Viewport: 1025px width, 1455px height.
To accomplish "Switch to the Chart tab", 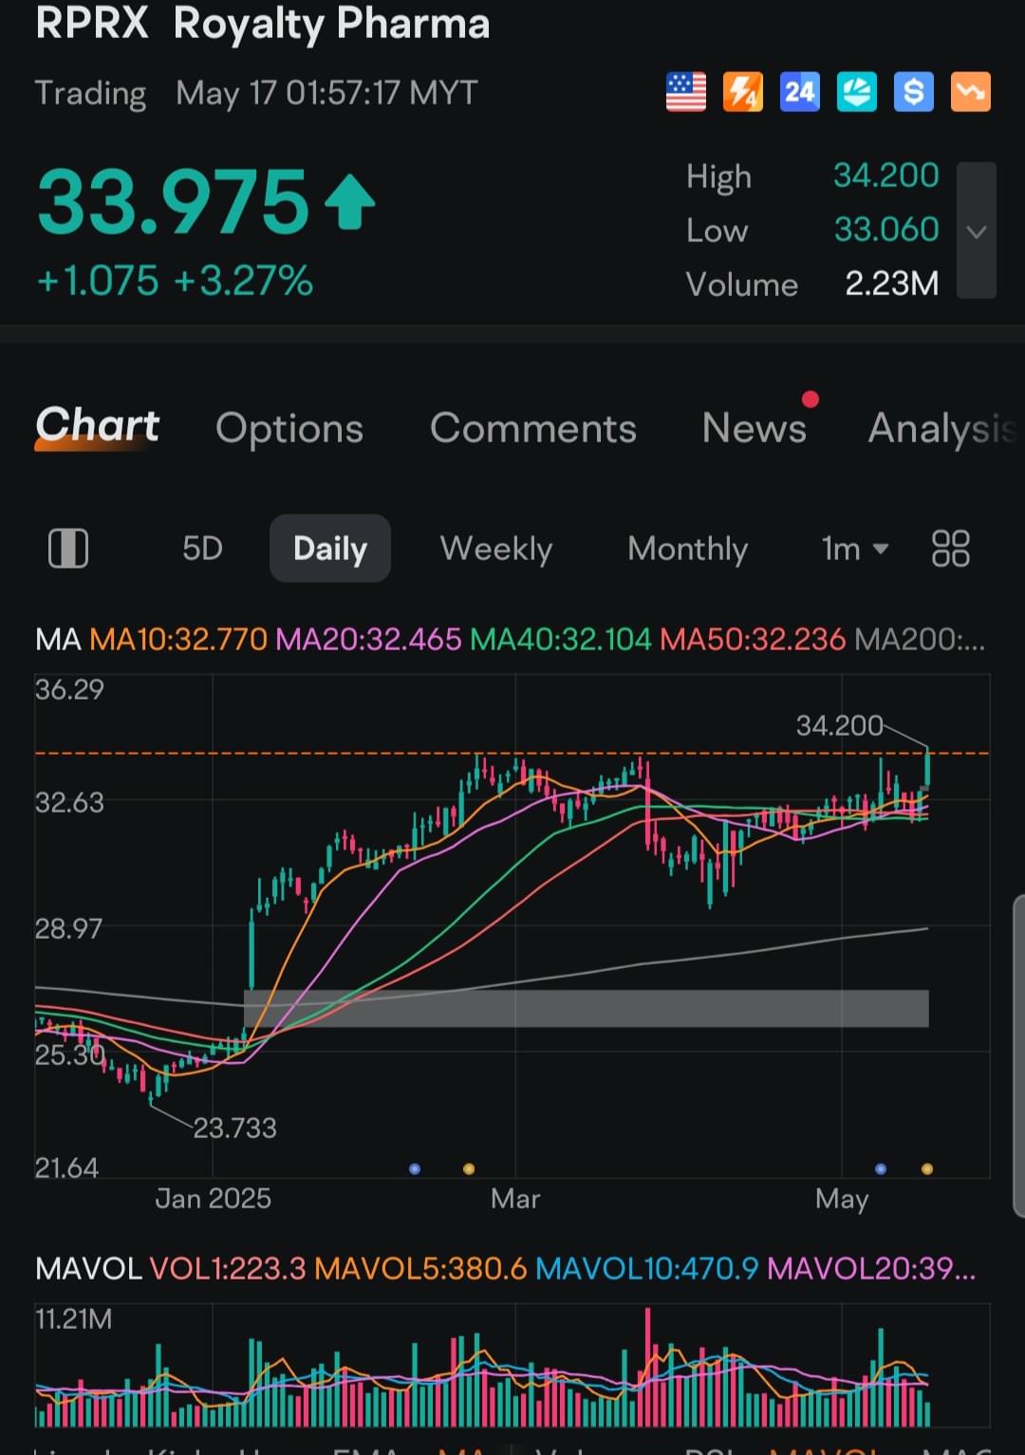I will pyautogui.click(x=98, y=426).
